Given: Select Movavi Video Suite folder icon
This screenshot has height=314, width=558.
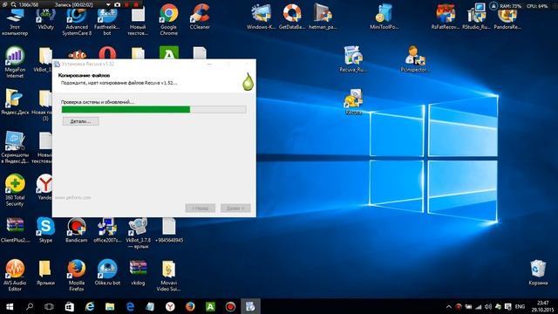Looking at the screenshot, I should click(168, 276).
